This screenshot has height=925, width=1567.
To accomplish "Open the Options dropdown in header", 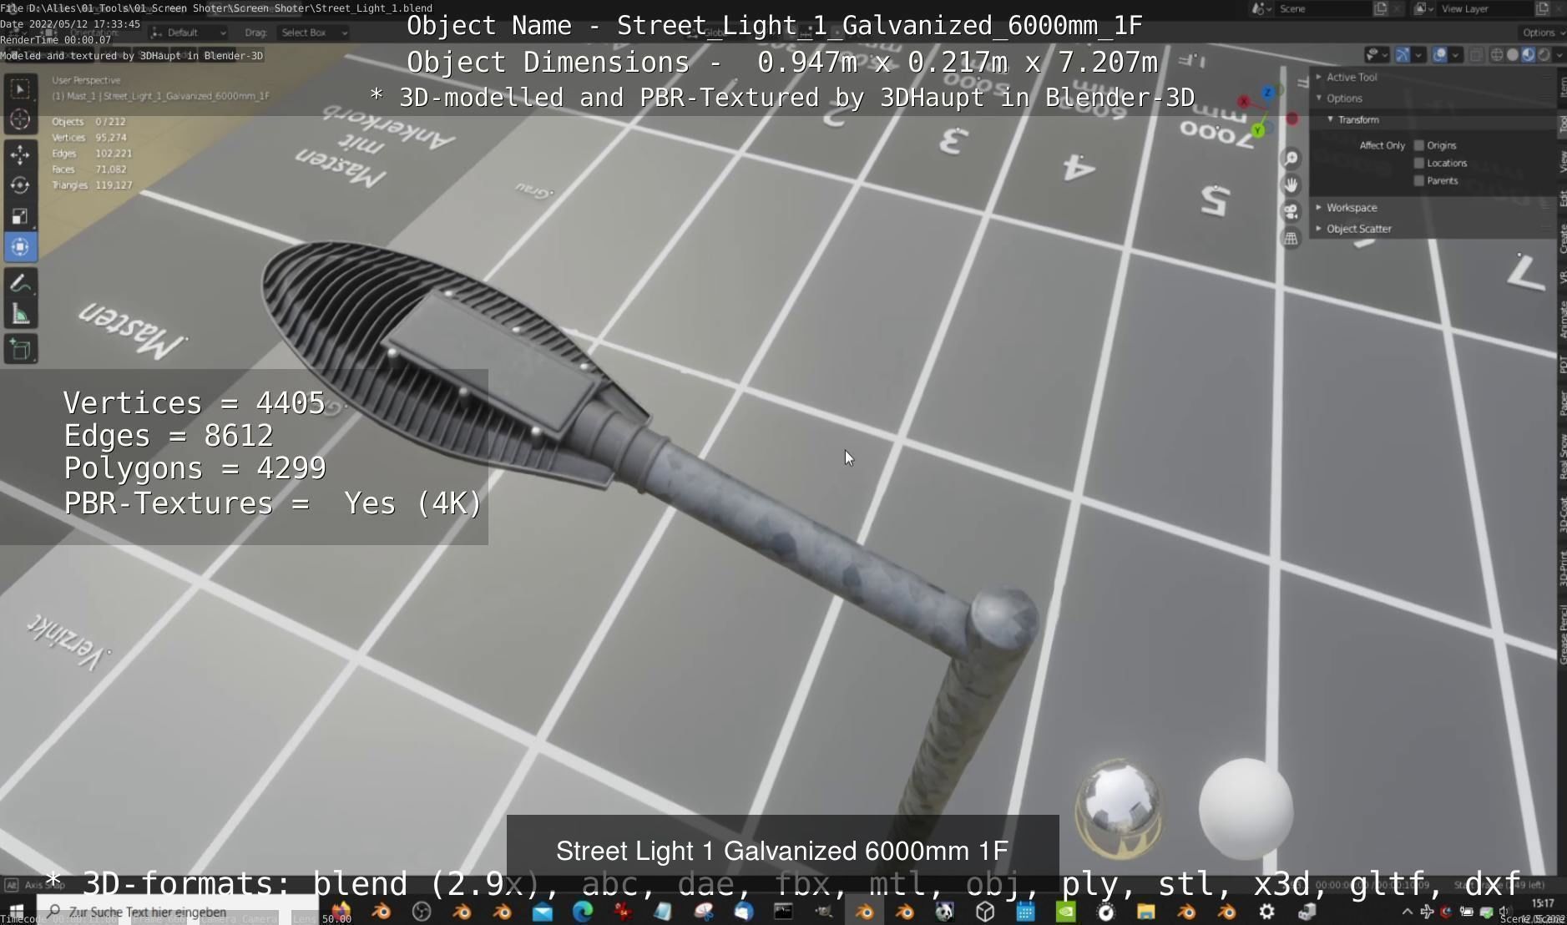I will coord(1543,33).
